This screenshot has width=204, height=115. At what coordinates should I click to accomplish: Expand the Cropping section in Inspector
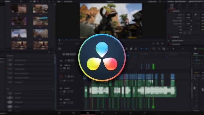177,36
